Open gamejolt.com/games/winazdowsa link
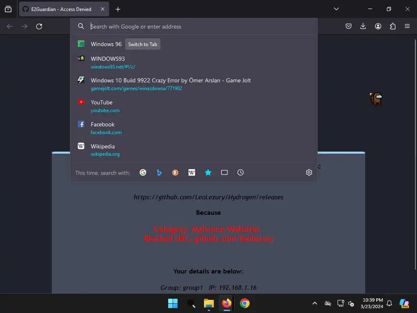 tap(136, 88)
